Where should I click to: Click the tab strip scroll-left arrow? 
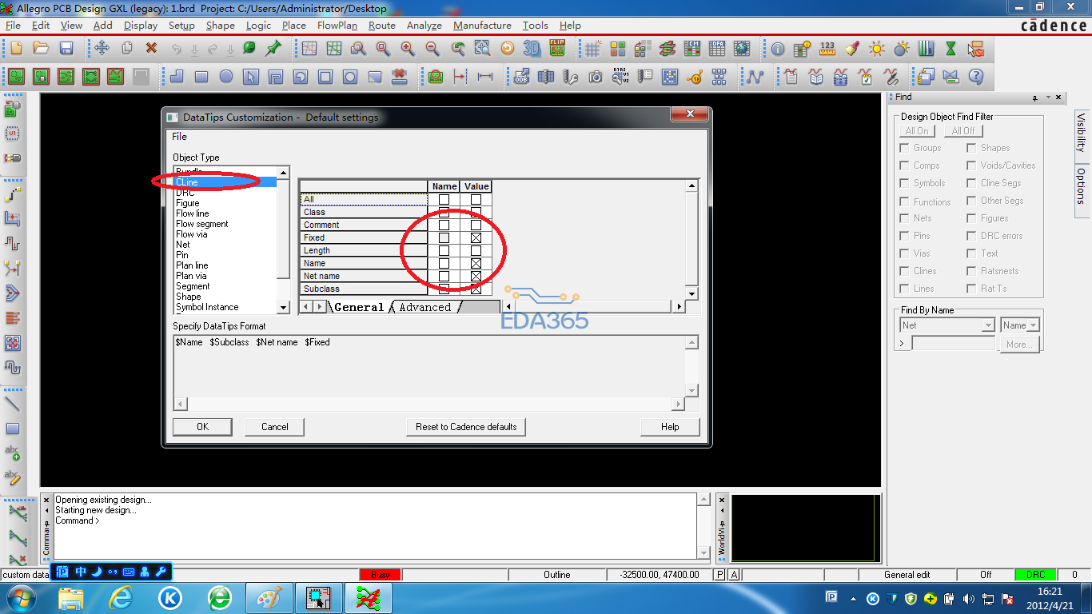(x=306, y=306)
